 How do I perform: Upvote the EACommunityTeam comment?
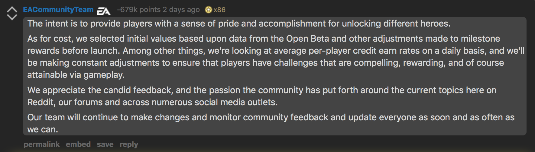coord(12,10)
